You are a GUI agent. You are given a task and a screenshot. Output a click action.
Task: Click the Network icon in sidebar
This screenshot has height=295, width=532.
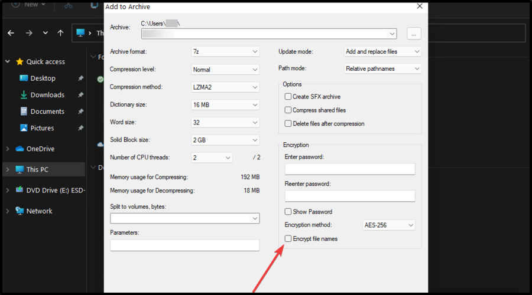(20, 211)
